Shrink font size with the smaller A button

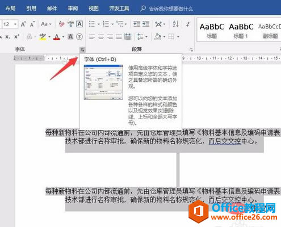pos(32,24)
